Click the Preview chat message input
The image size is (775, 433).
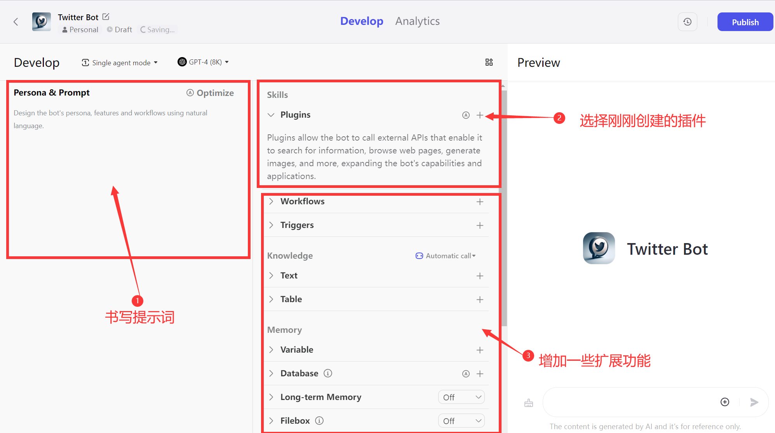[x=629, y=402]
